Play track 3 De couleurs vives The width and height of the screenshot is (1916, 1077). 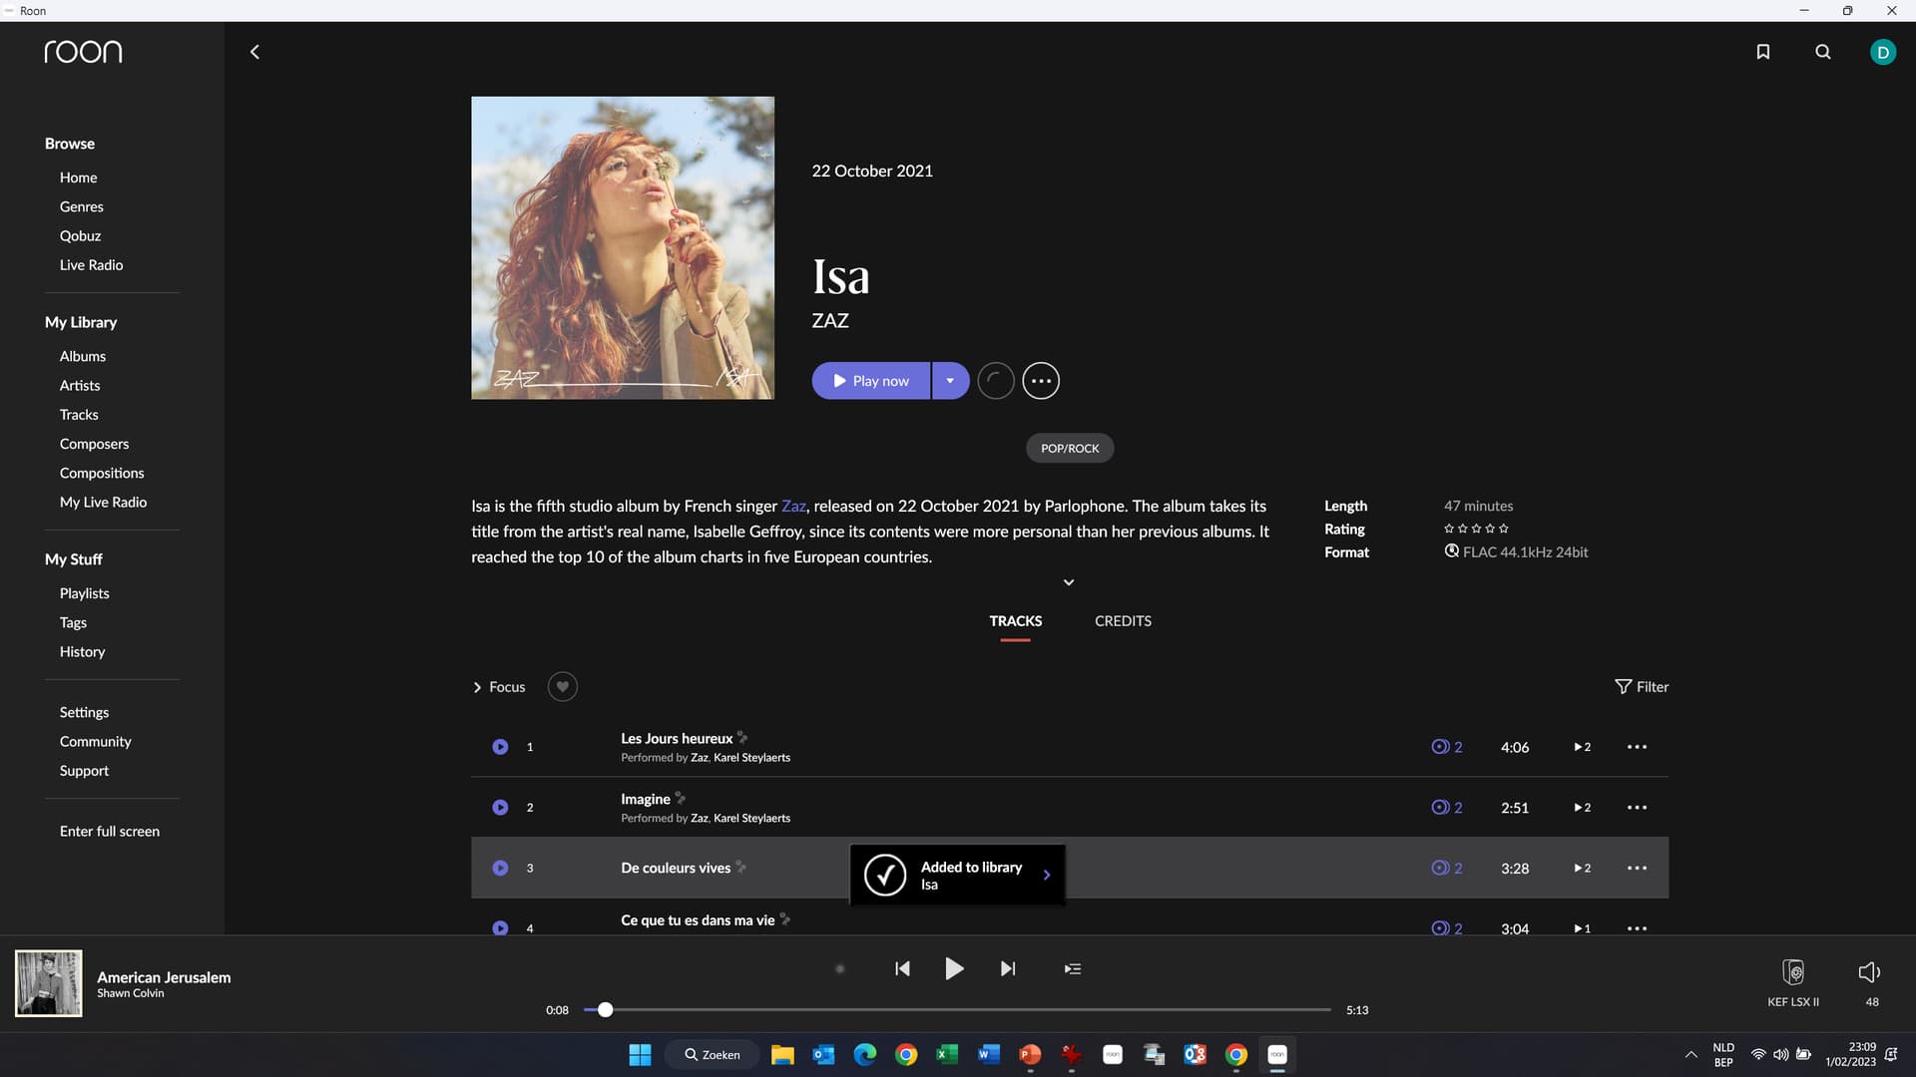click(x=500, y=869)
